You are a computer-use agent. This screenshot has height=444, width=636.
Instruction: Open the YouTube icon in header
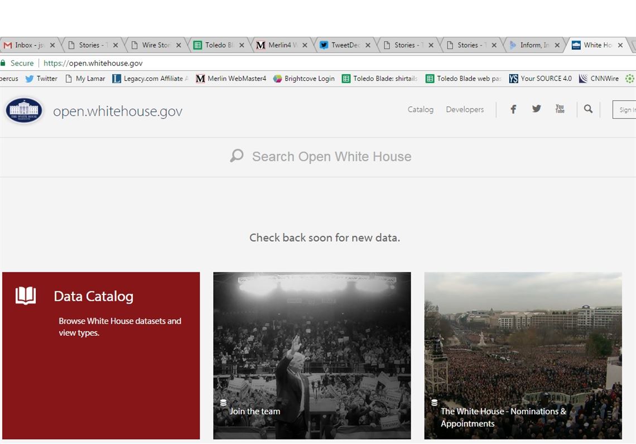[560, 109]
